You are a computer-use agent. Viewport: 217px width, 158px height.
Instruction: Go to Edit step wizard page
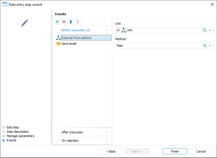click(x=13, y=127)
